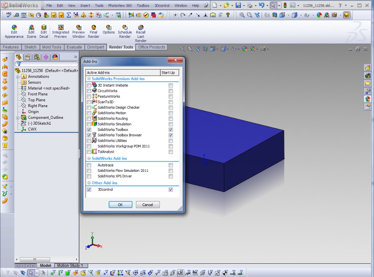Expand Annotations tree node
The image size is (374, 277).
18,77
